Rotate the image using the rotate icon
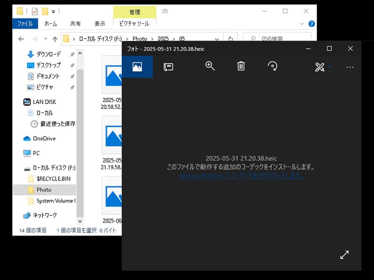Screen dimensions: 374x280 (273, 66)
